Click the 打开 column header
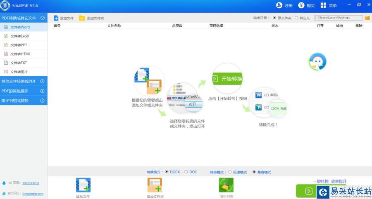 click(x=320, y=26)
